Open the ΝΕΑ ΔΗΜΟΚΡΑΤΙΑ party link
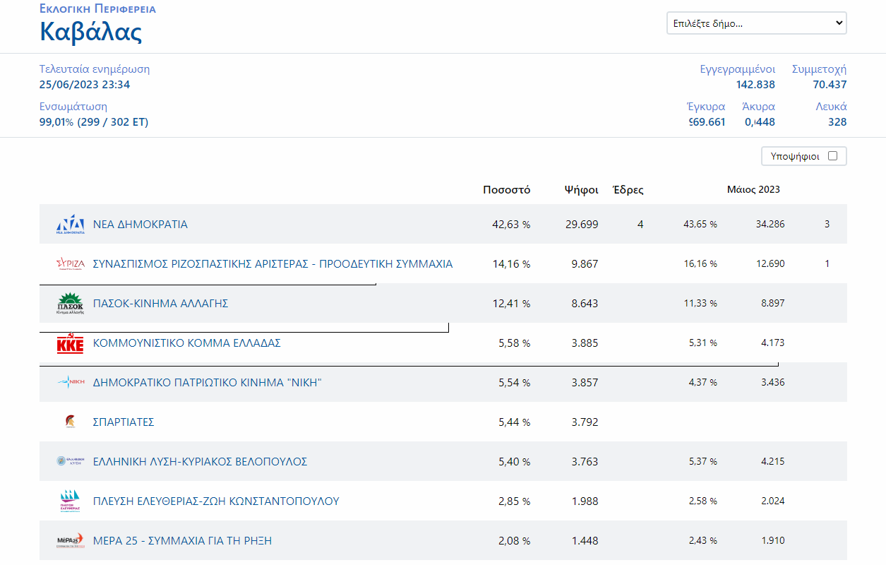The image size is (886, 565). (140, 225)
